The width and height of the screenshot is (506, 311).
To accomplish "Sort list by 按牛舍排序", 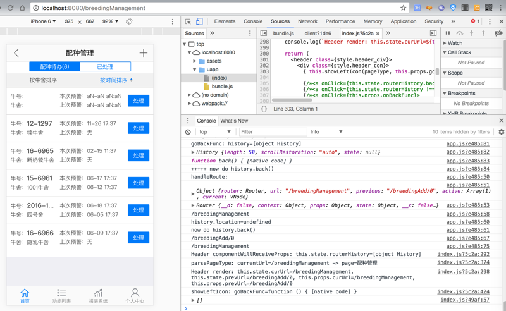I will click(x=43, y=80).
